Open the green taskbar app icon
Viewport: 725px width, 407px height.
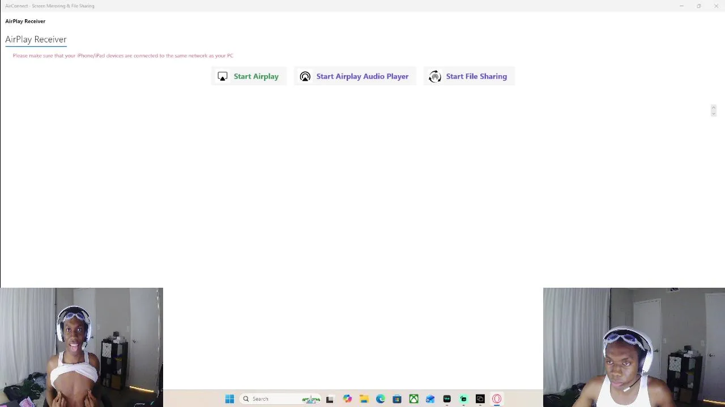click(463, 399)
